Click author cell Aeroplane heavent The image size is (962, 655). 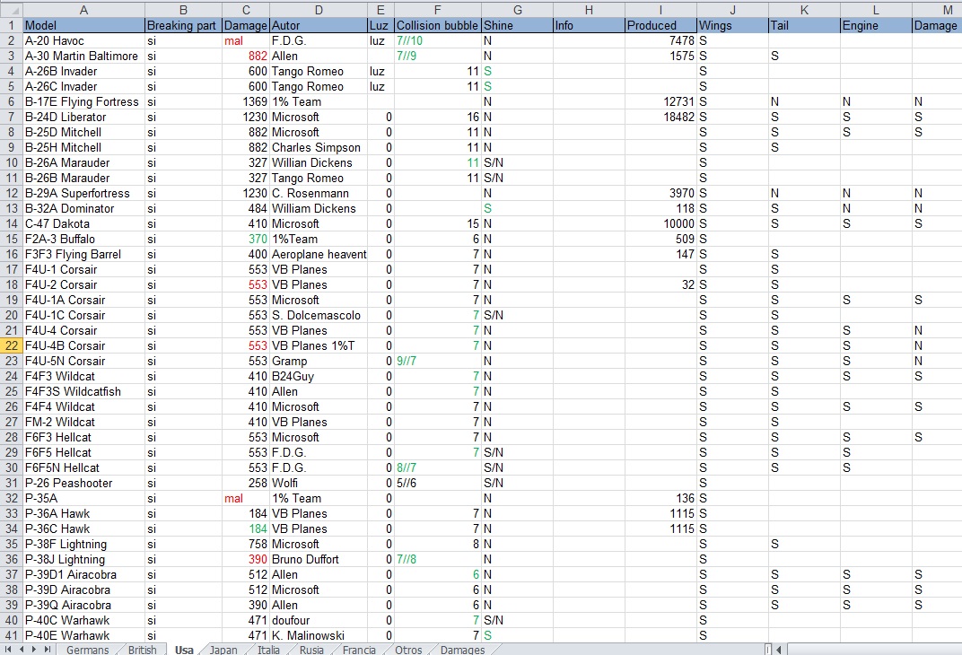[x=319, y=255]
